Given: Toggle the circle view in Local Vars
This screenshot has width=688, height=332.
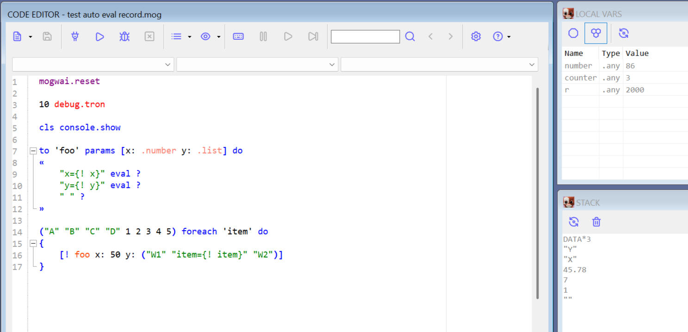Looking at the screenshot, I should click(x=573, y=33).
